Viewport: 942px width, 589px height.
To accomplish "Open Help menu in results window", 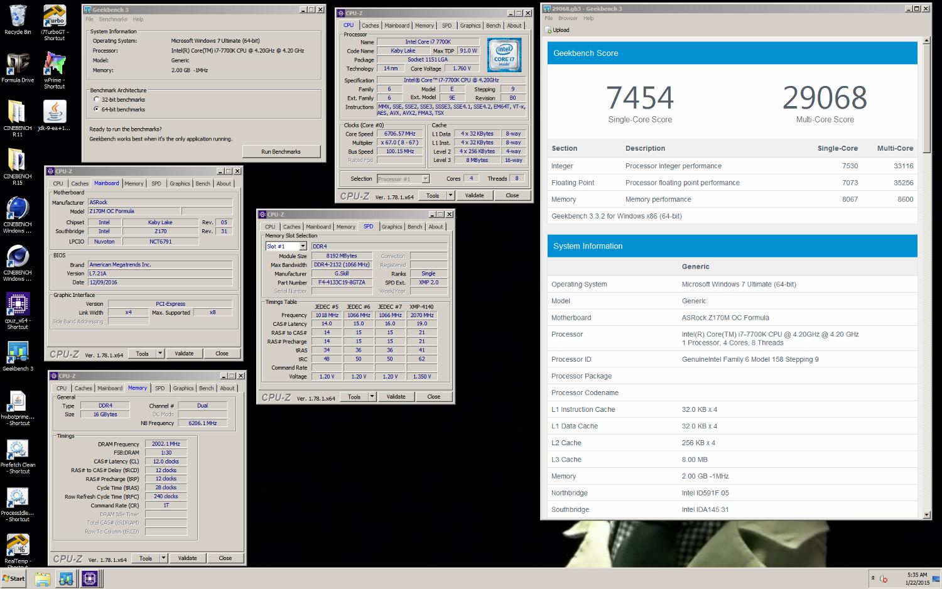I will pos(588,18).
